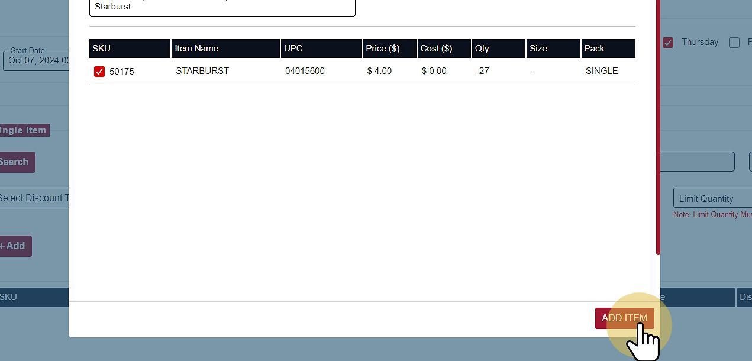
Task: Click the purple Search button
Action: 16,162
